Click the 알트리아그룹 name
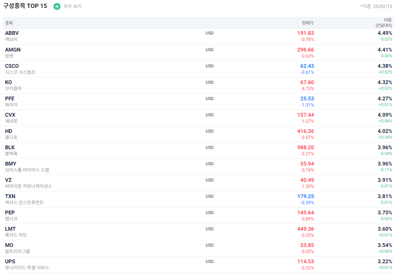Viewport: 398px width, 275px height. (17, 251)
